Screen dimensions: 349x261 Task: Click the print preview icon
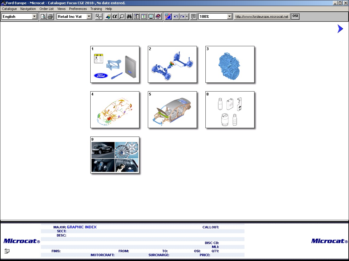pos(43,17)
